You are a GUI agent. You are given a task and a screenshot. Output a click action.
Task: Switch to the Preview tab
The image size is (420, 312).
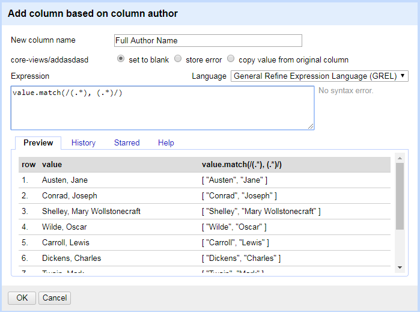[38, 142]
